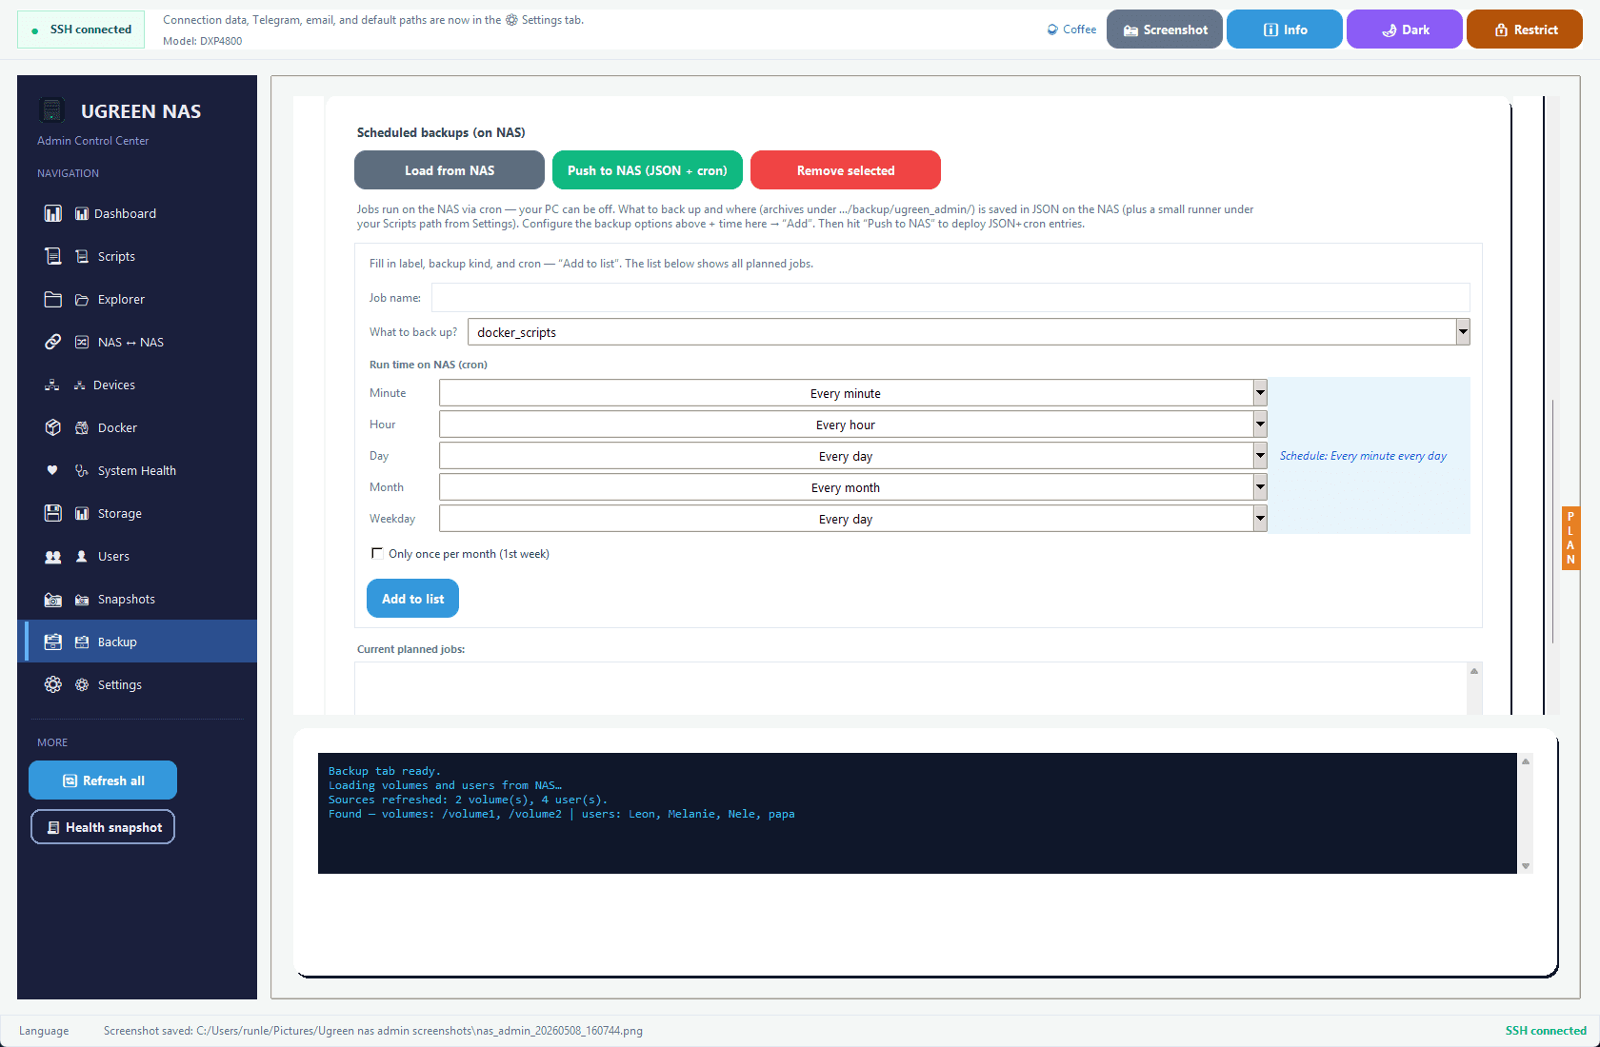Click the Users people icon
The height and width of the screenshot is (1047, 1600).
(x=53, y=556)
